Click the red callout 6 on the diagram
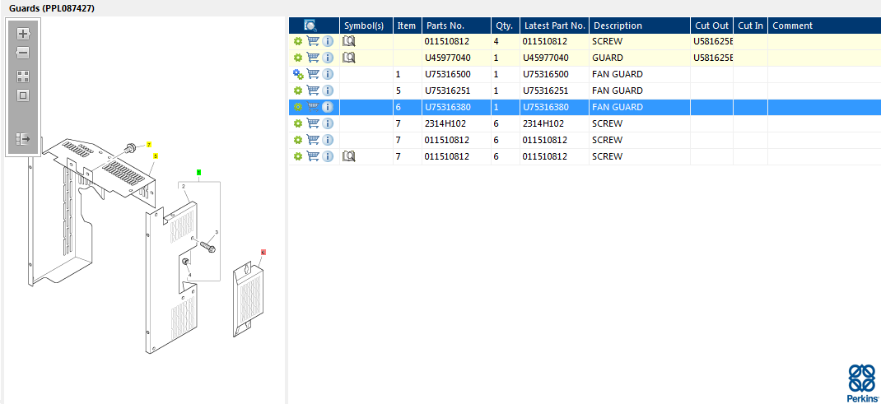The height and width of the screenshot is (404, 881). tap(263, 253)
